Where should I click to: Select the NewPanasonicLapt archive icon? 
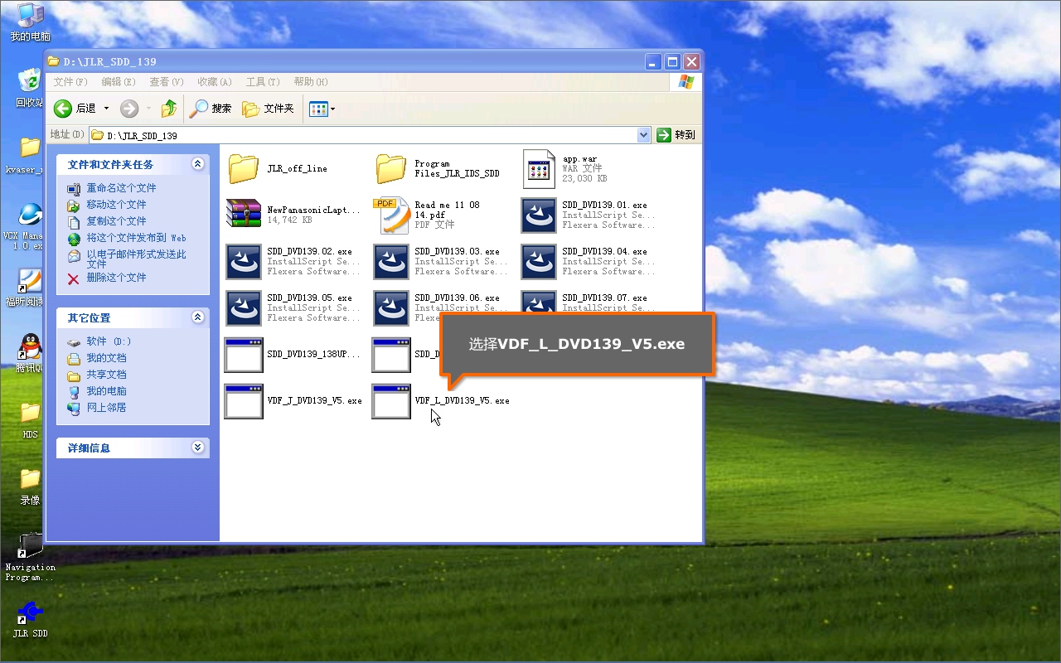point(243,215)
